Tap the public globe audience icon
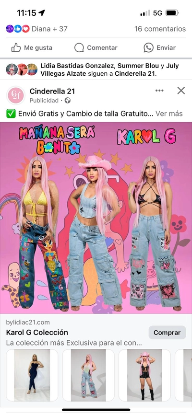 [x=68, y=101]
